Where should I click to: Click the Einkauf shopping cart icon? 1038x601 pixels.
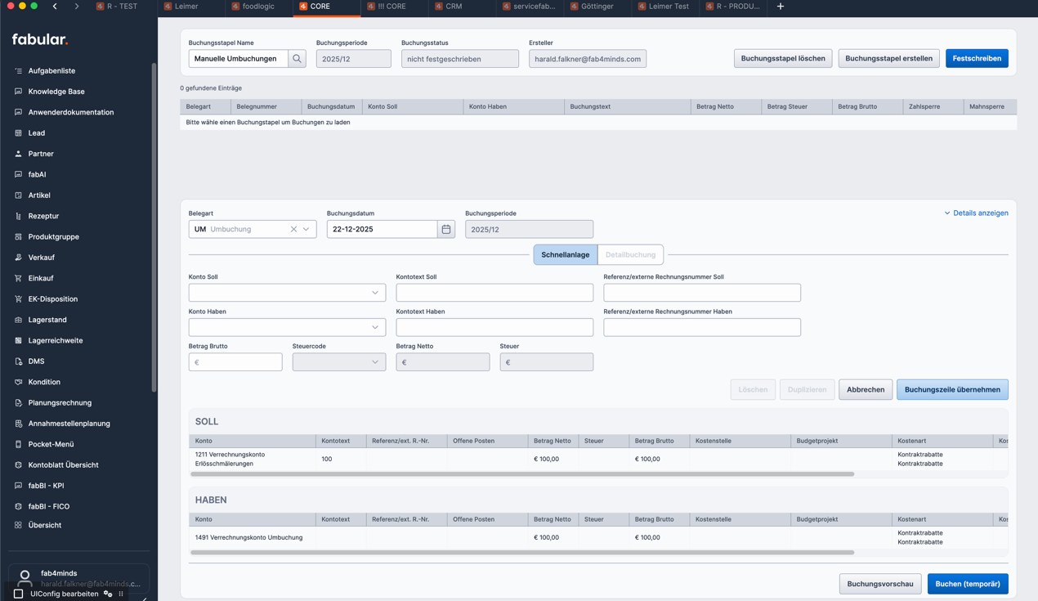18,278
